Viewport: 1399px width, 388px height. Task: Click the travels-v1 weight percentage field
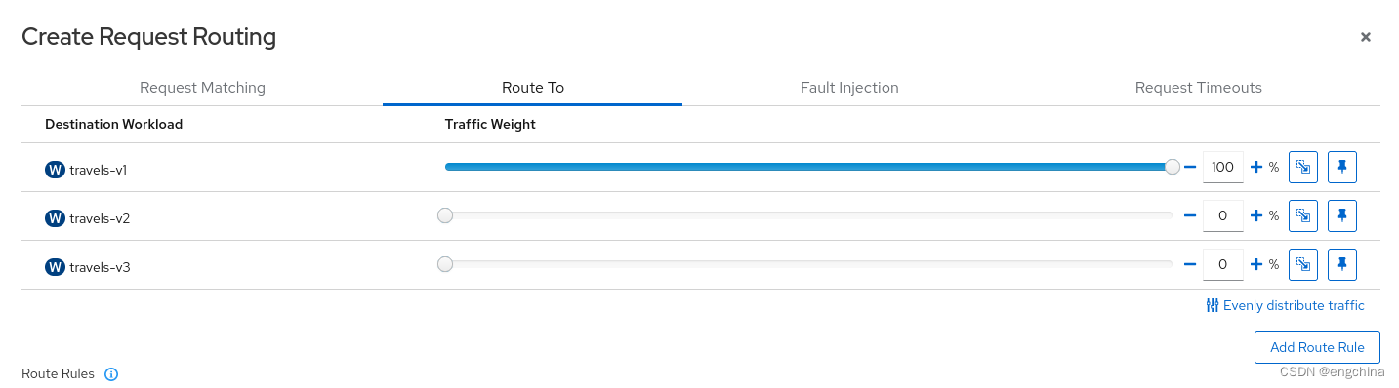tap(1223, 167)
